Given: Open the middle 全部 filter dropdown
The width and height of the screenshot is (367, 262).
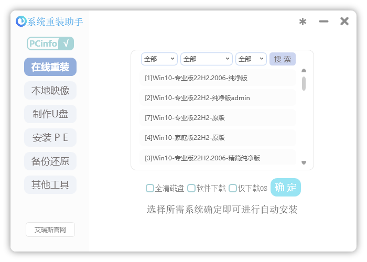Looking at the screenshot, I should click(x=206, y=59).
